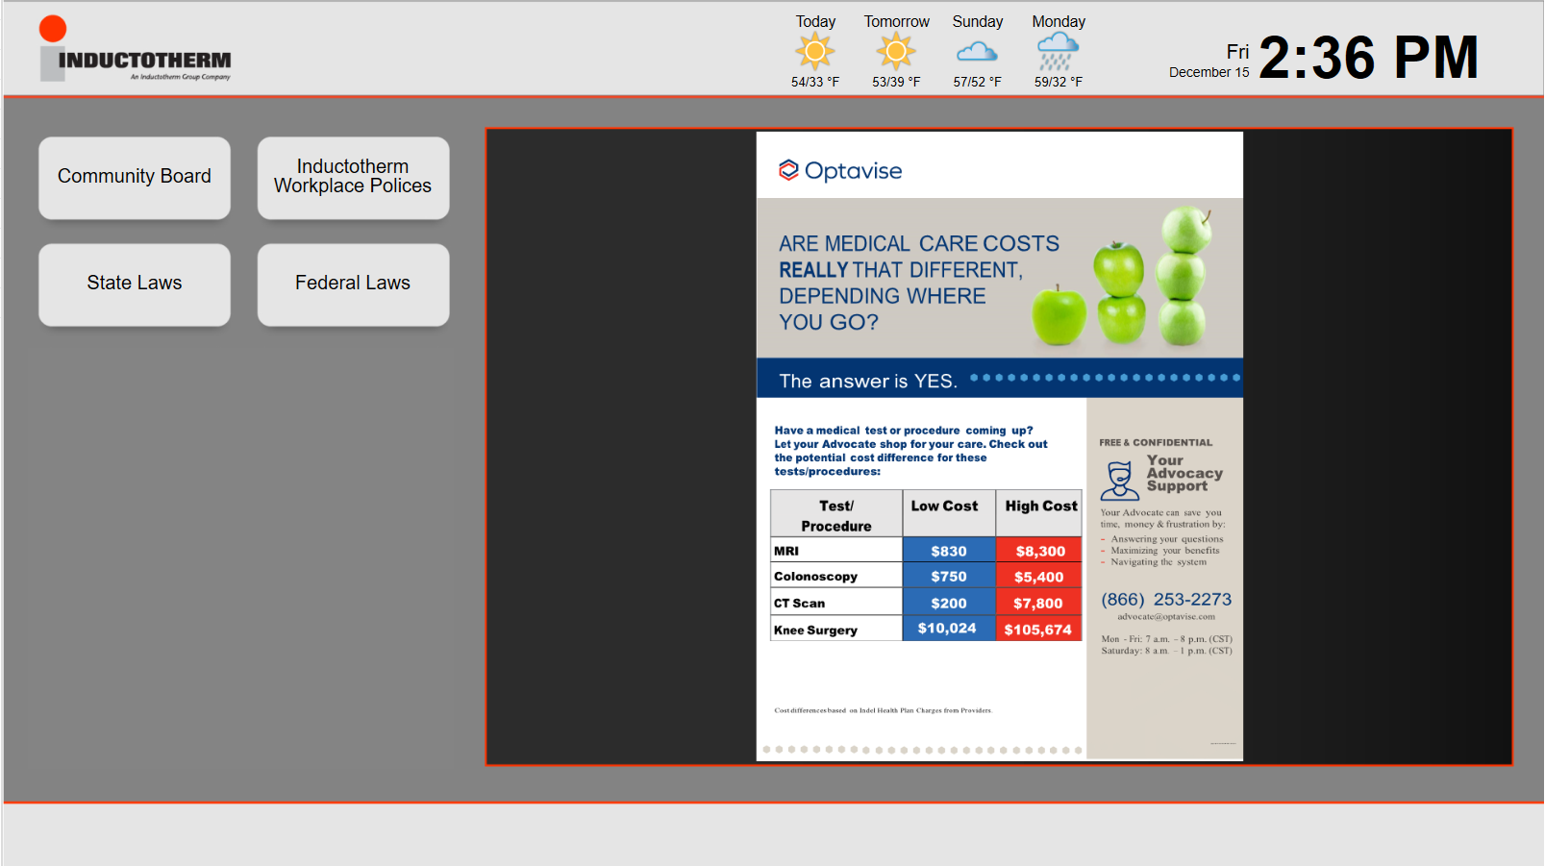Click the 2:36 PM clock display
The height and width of the screenshot is (866, 1545).
coord(1367,58)
